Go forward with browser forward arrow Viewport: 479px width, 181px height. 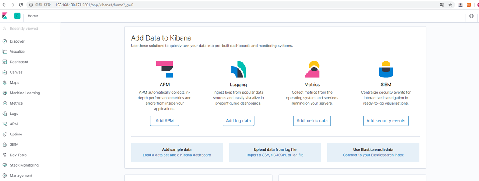[12, 5]
